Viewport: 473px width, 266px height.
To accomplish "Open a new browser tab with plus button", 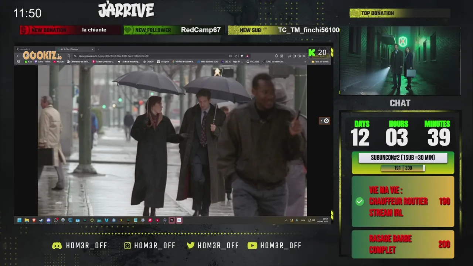I will click(98, 49).
